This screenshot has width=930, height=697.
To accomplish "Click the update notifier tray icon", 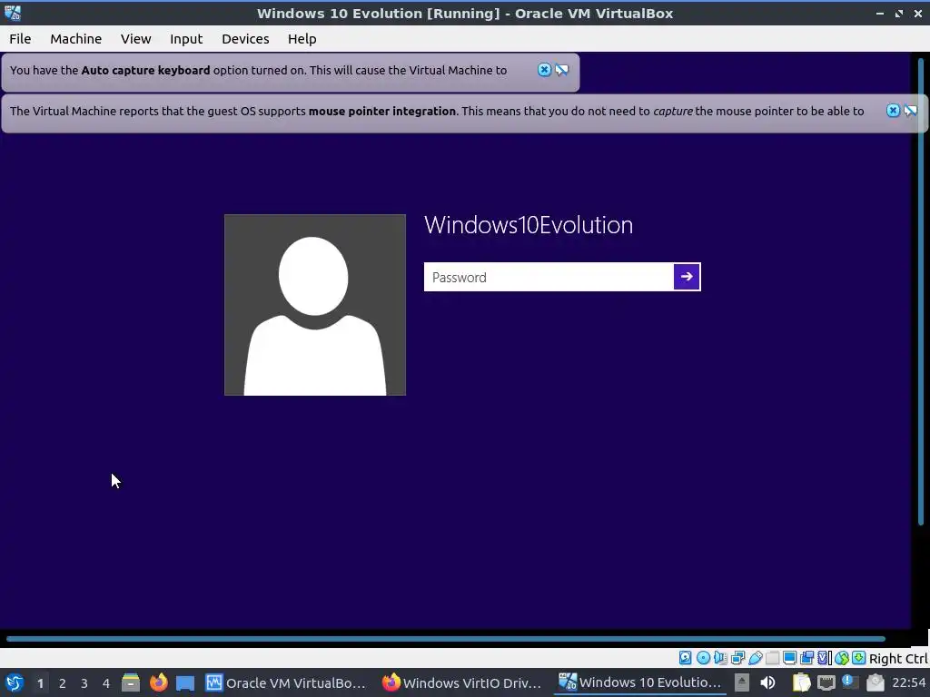I will [x=850, y=682].
